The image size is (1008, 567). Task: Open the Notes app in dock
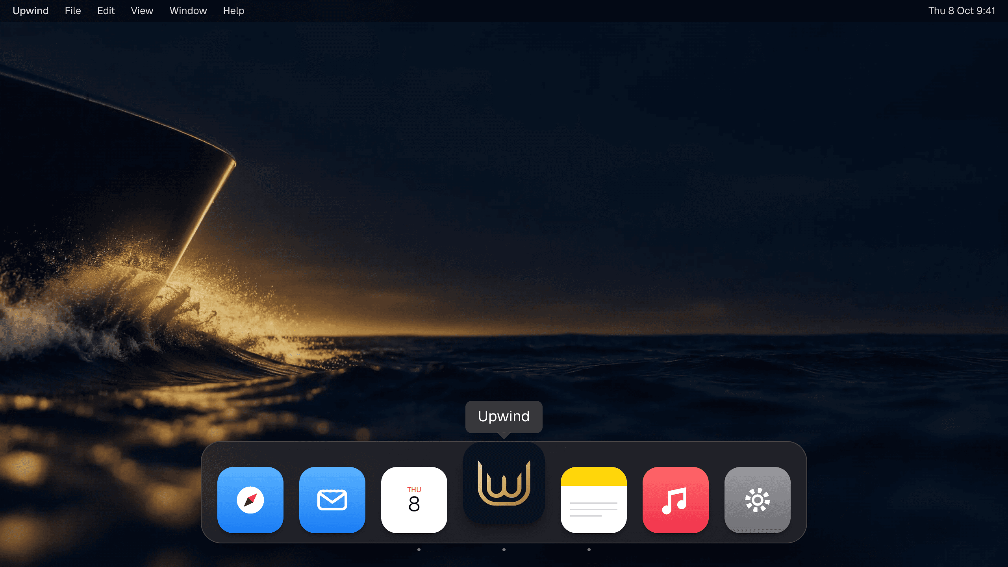point(594,500)
